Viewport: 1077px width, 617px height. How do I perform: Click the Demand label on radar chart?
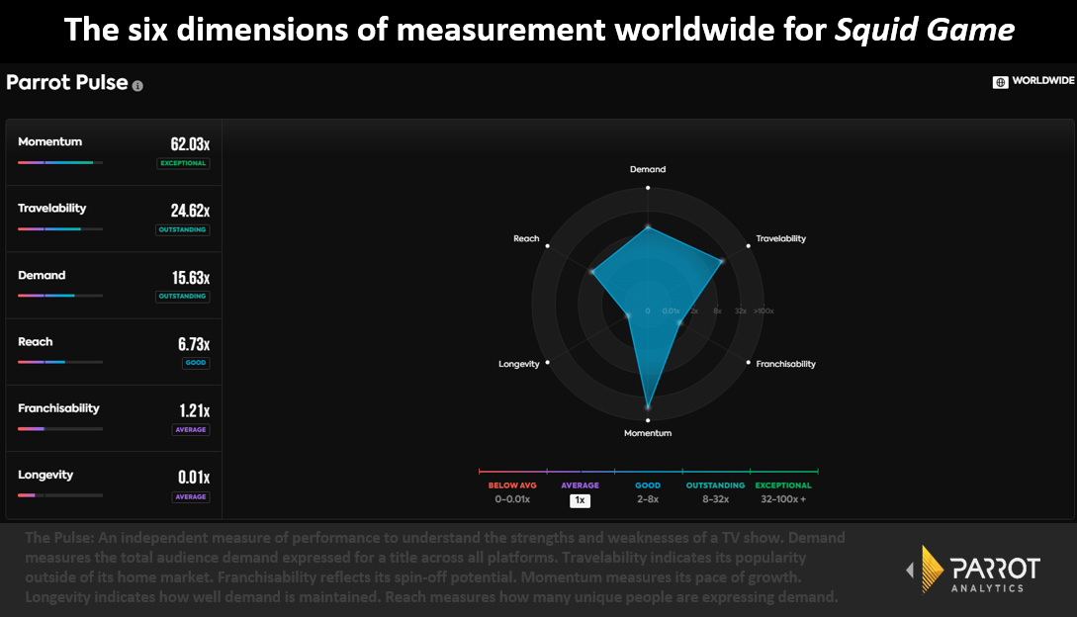coord(648,169)
